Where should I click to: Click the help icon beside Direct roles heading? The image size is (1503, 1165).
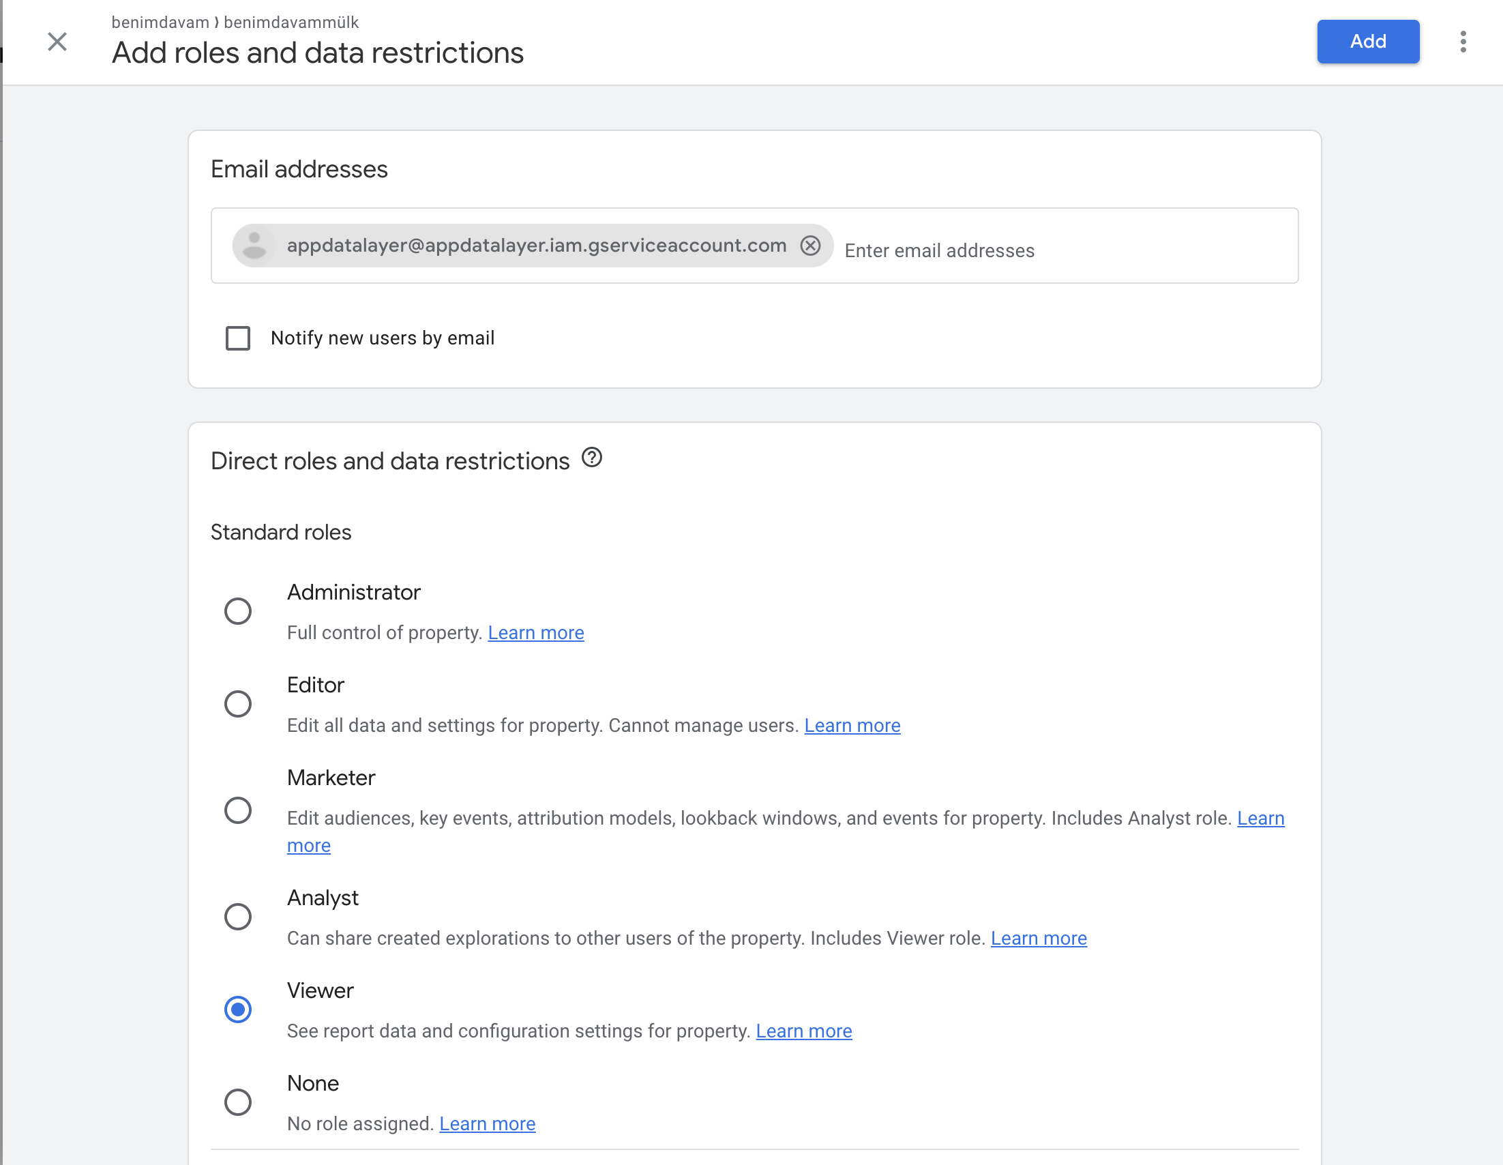(591, 458)
